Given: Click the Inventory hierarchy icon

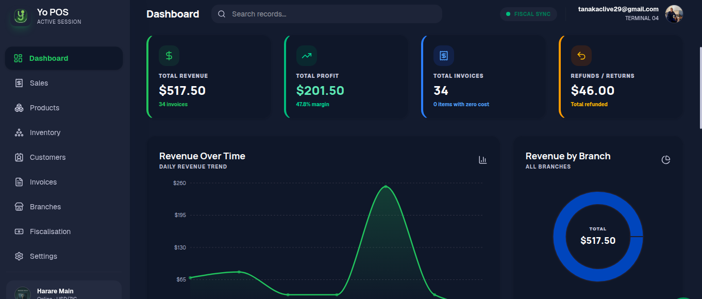Looking at the screenshot, I should pos(19,132).
